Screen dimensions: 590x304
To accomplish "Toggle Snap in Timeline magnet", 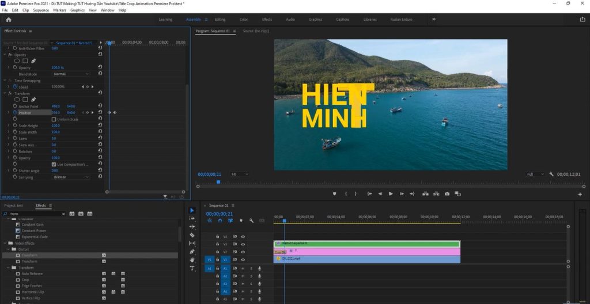I will (220, 221).
